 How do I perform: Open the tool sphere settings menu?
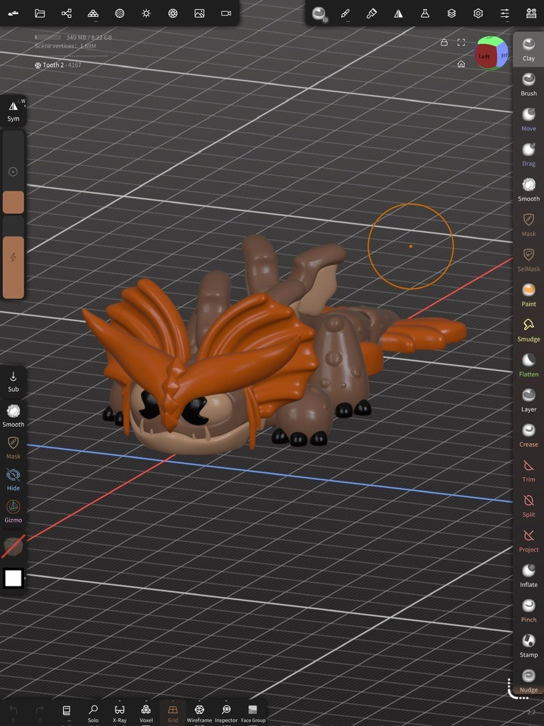(x=319, y=13)
